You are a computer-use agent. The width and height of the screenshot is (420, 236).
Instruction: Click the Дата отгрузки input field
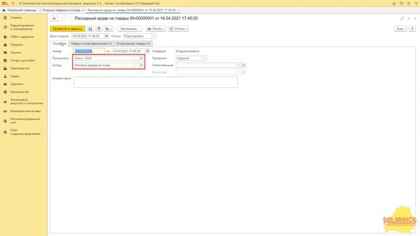tap(88, 36)
